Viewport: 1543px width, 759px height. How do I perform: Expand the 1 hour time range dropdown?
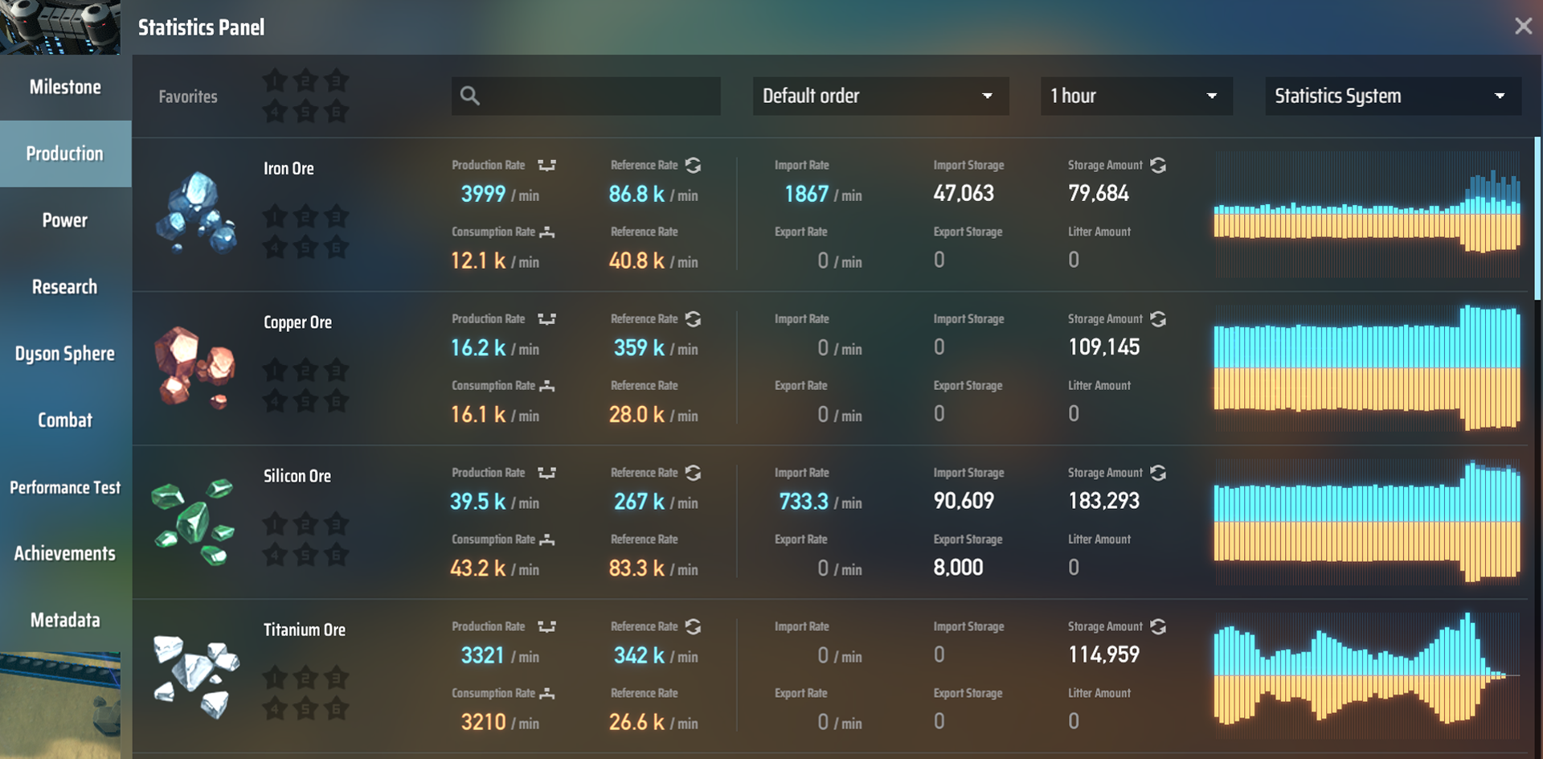1136,96
